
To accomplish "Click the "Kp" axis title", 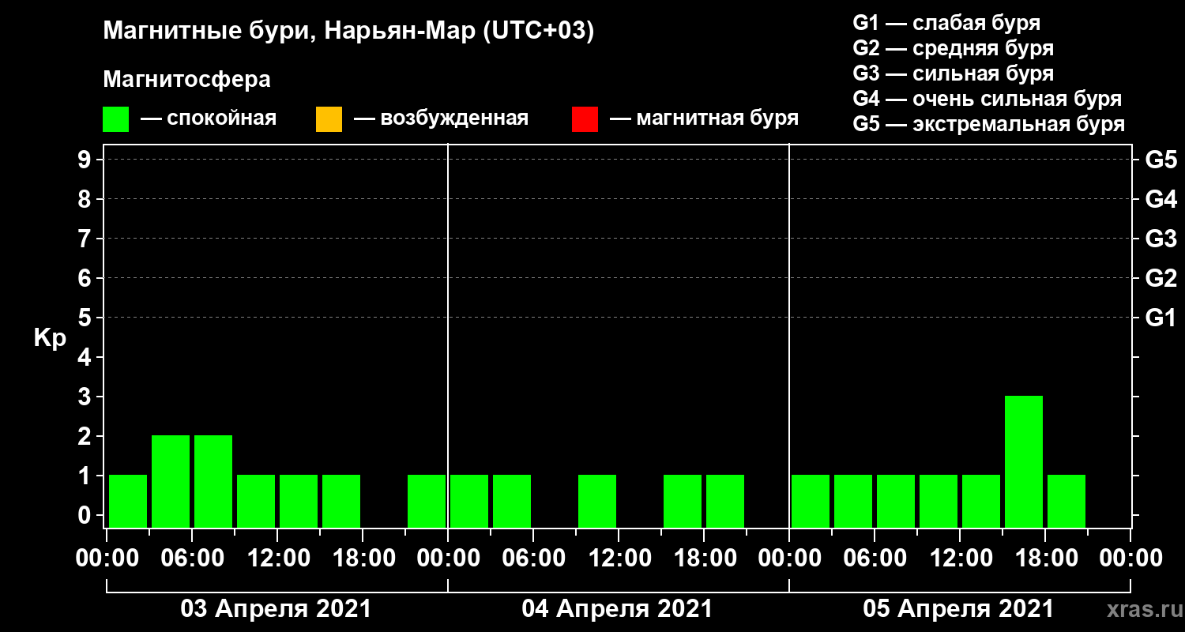I will tap(51, 338).
